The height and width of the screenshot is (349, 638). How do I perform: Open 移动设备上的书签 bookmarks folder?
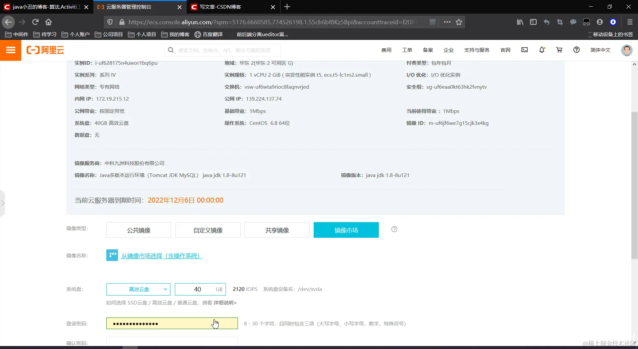pyautogui.click(x=610, y=34)
